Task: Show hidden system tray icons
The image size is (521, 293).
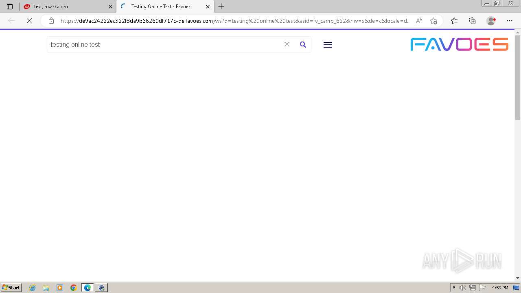Action: [454, 288]
